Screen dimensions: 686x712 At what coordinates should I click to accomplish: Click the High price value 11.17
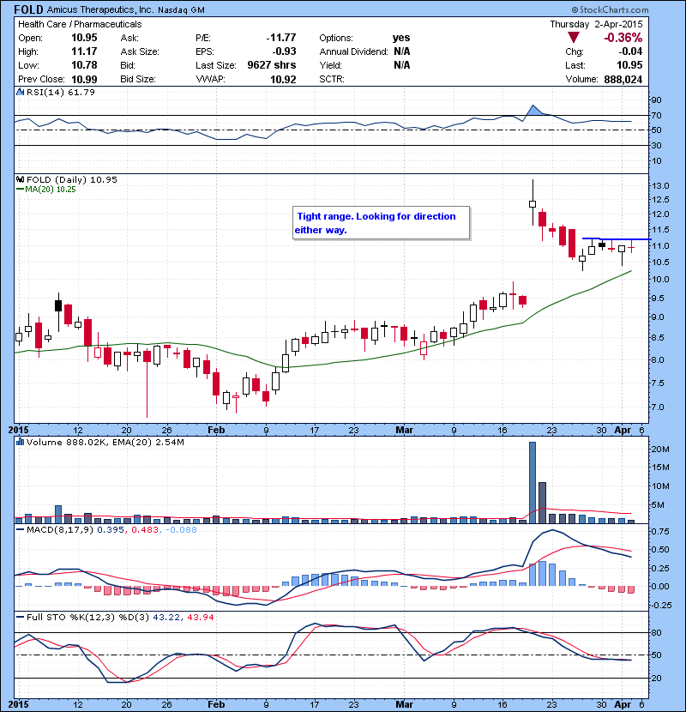tap(84, 51)
